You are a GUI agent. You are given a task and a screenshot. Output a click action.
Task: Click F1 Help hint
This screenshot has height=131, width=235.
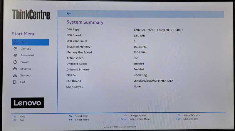[x=19, y=117]
